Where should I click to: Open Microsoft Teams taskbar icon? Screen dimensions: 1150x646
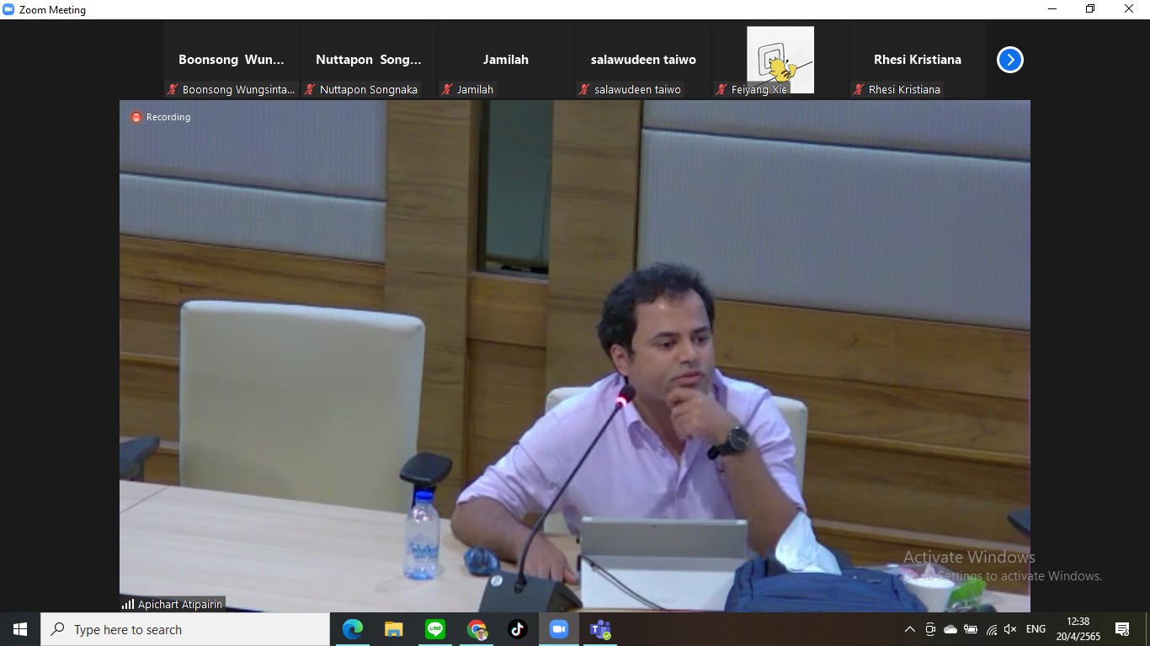599,629
